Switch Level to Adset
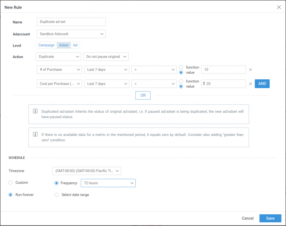Image resolution: width=286 pixels, height=226 pixels. [64, 45]
